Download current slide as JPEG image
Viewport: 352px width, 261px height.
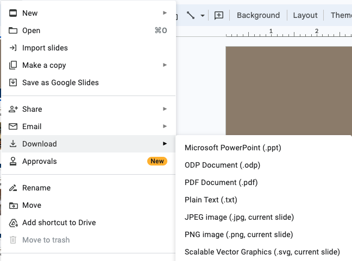pyautogui.click(x=263, y=217)
